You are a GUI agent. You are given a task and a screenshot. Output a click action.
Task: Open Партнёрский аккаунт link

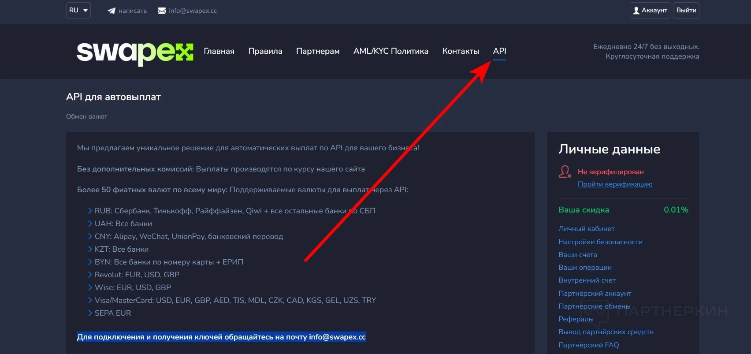(x=595, y=294)
